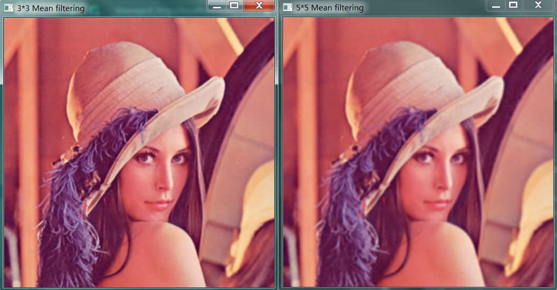Image resolution: width=557 pixels, height=290 pixels.
Task: Click the image in the 5*5 Mean filtering window
Action: [x=418, y=152]
